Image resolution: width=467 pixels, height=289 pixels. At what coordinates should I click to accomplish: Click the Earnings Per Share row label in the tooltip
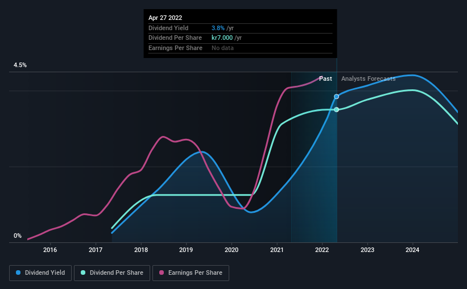click(175, 48)
